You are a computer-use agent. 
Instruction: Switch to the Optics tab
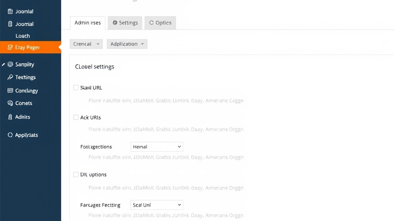[160, 23]
